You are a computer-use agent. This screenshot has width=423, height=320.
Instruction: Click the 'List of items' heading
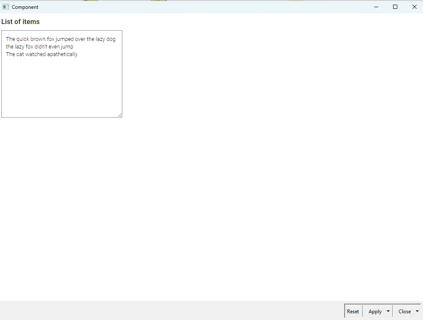(x=21, y=22)
